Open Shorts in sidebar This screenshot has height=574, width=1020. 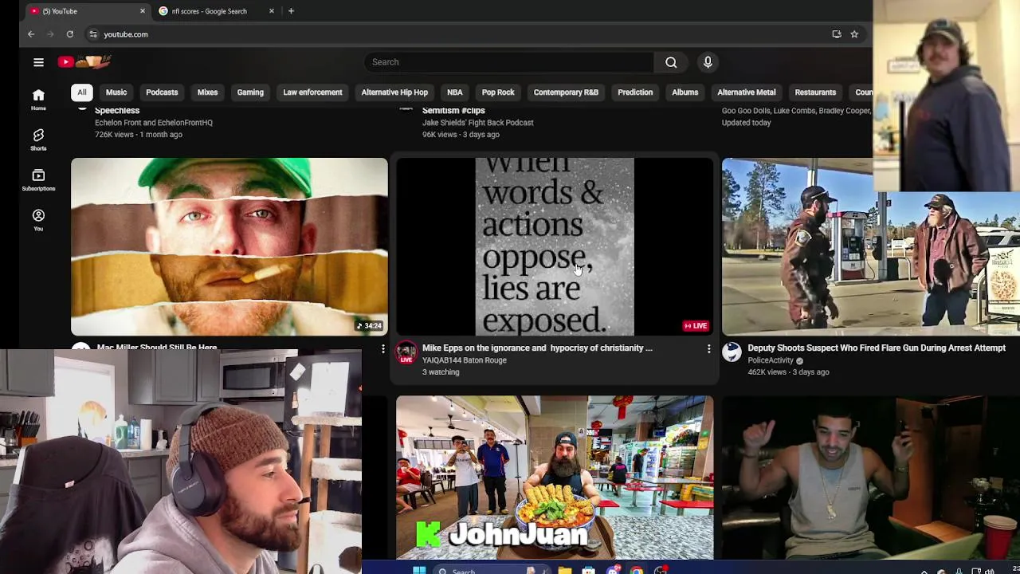(38, 140)
